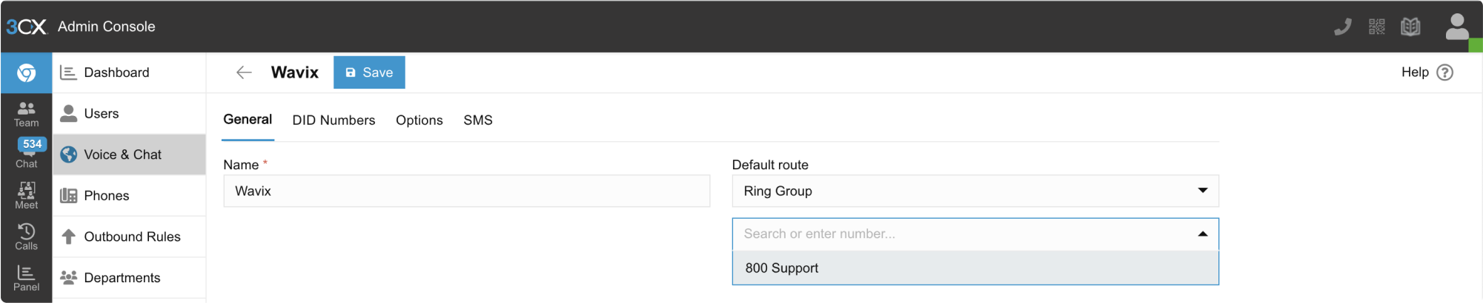The width and height of the screenshot is (1483, 303).
Task: Open the Calls history sidebar icon
Action: (x=26, y=236)
